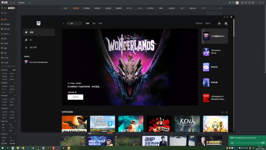266x150 pixels.
Task: Show next games in spring sale row
Action: click(x=226, y=112)
